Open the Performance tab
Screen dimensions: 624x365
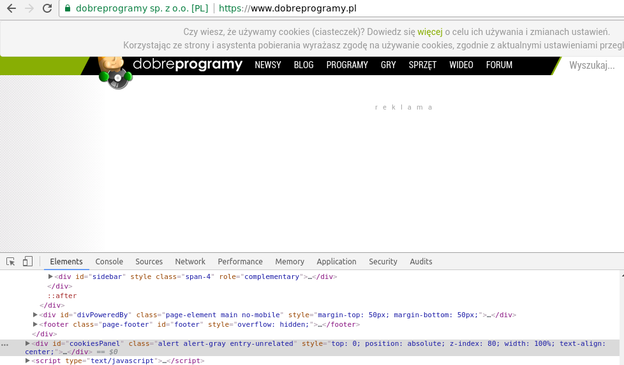[x=240, y=261]
